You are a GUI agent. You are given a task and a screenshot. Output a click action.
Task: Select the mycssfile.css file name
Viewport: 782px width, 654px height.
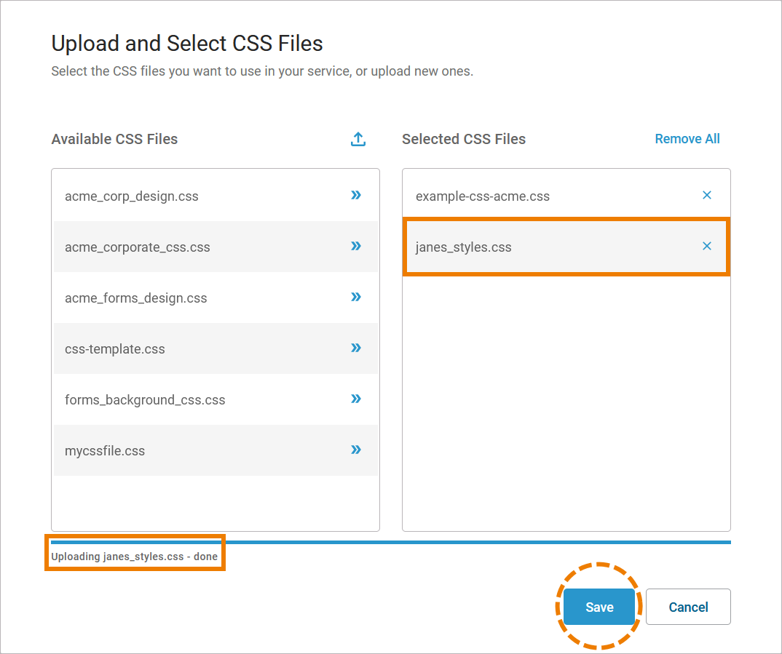coord(105,451)
